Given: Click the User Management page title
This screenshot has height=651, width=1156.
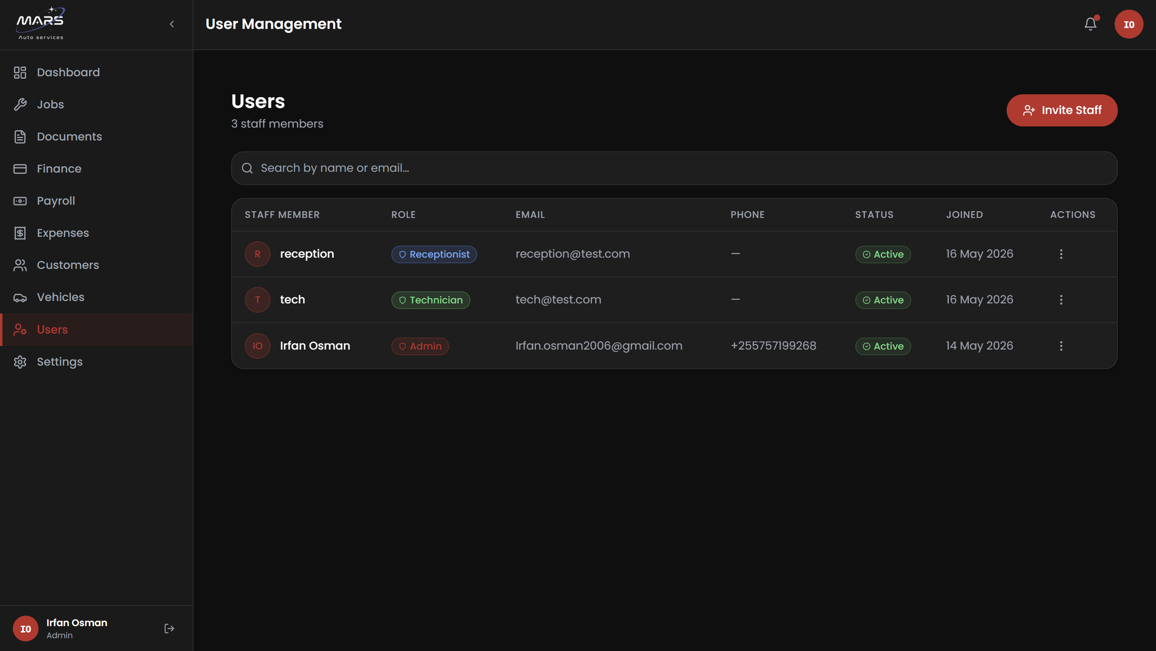Looking at the screenshot, I should pyautogui.click(x=273, y=24).
